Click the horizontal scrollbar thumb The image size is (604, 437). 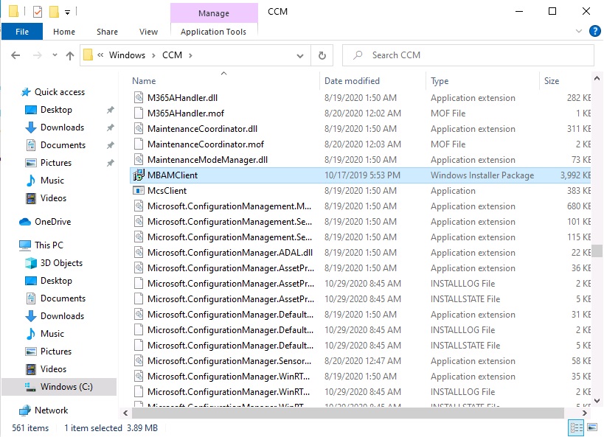[348, 413]
